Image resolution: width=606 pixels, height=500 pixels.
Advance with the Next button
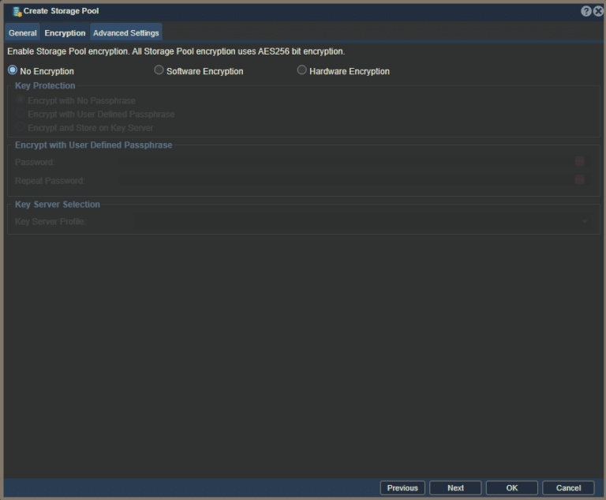pos(455,488)
